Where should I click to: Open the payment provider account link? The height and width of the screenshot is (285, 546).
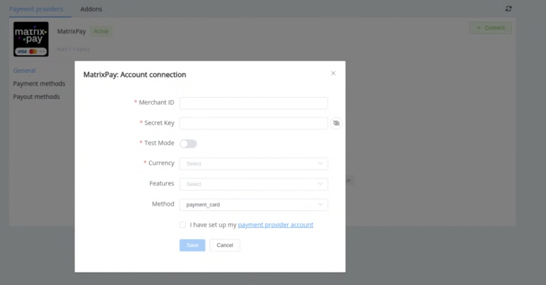pyautogui.click(x=276, y=225)
